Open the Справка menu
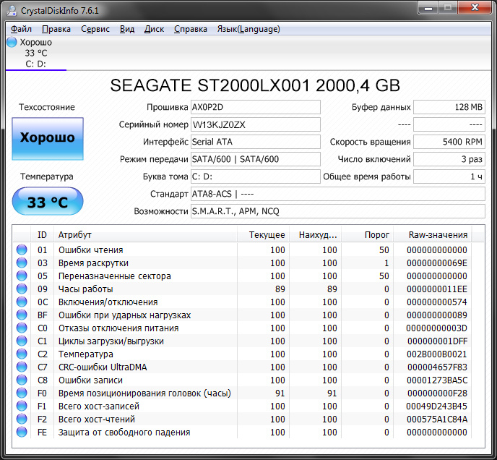497x460 pixels. click(x=191, y=29)
